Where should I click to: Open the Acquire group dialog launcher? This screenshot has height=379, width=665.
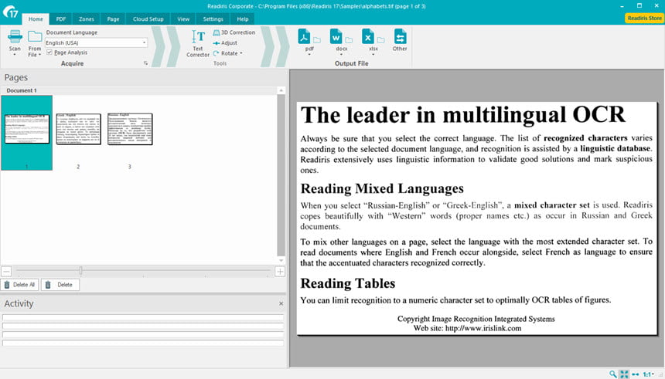145,63
